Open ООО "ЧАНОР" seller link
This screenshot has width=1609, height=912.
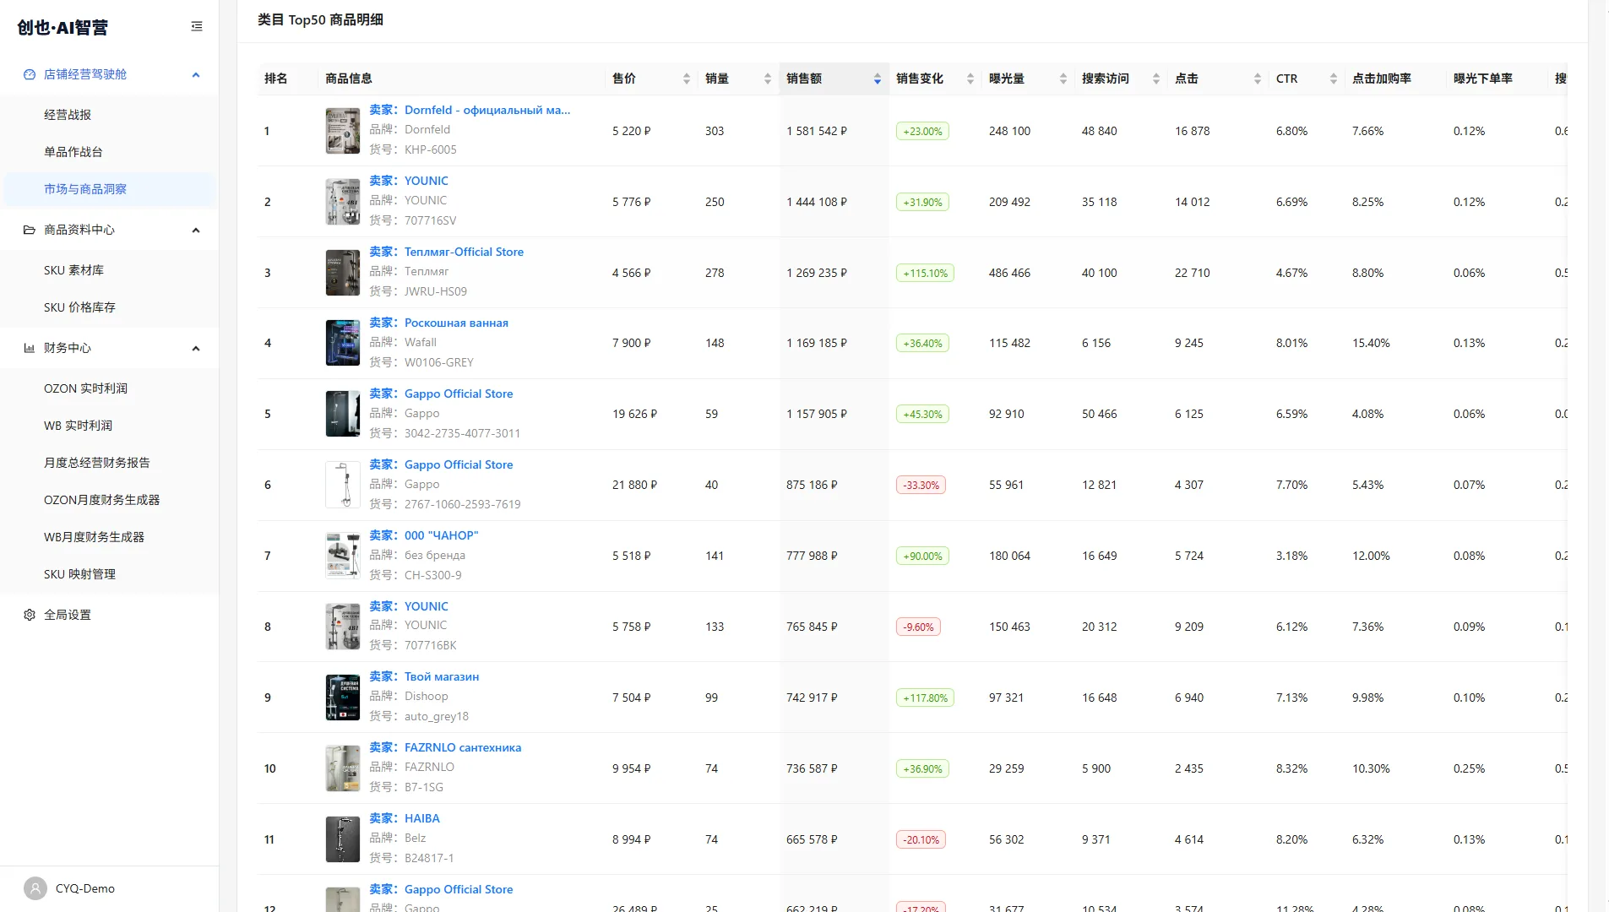click(x=424, y=535)
